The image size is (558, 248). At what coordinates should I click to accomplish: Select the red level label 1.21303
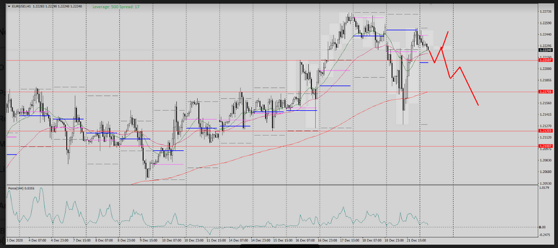tap(545, 130)
